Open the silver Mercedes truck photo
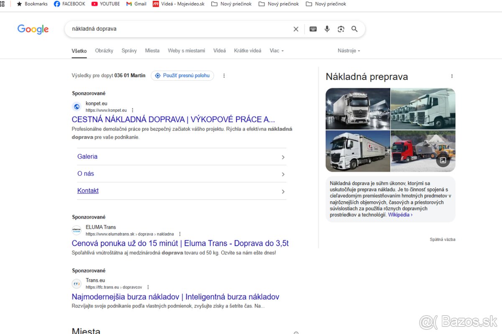The width and height of the screenshot is (502, 334). (x=358, y=109)
